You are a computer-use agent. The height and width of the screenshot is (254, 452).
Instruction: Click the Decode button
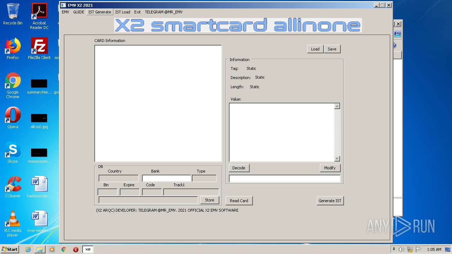(239, 168)
